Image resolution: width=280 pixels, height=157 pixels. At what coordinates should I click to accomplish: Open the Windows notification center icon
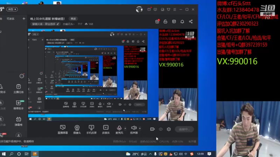(209, 154)
